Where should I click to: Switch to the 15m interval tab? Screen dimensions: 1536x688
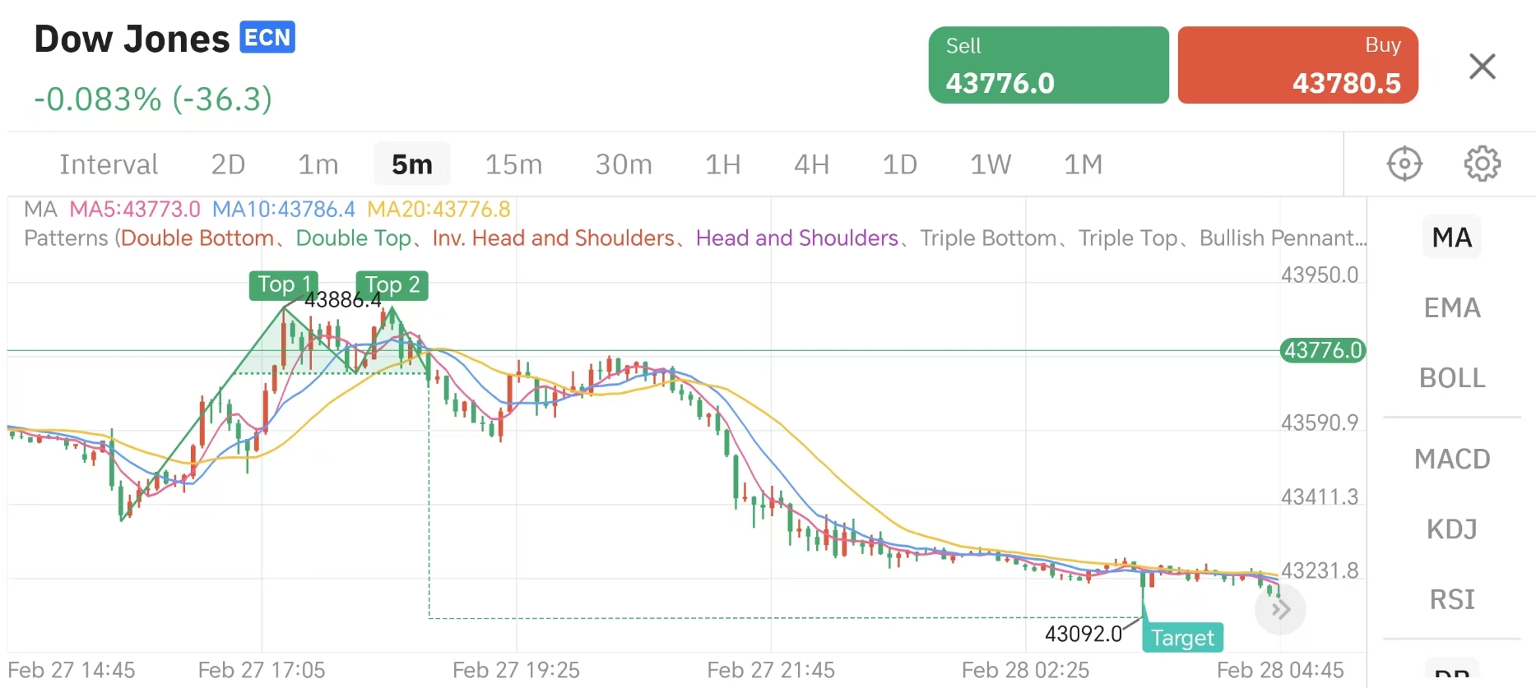pyautogui.click(x=513, y=164)
